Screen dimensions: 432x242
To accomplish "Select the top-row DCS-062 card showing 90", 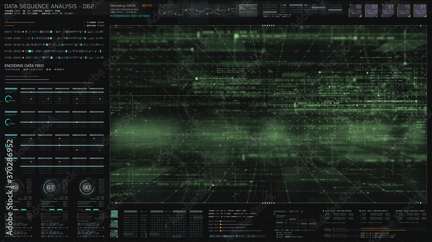I will 356,11.
